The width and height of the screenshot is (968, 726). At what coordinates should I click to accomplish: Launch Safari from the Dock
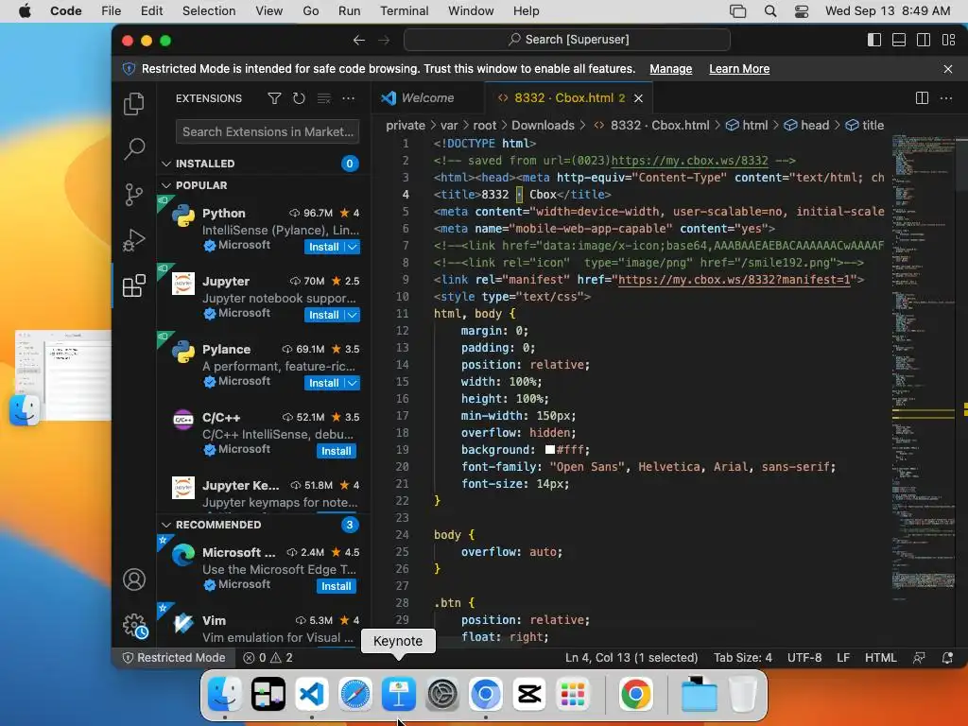[x=355, y=694]
